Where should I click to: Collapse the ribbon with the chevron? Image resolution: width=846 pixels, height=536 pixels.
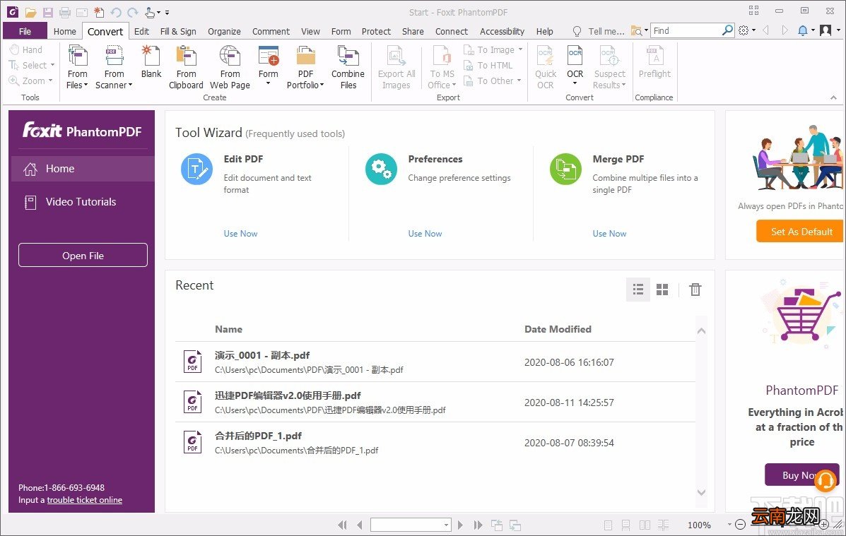pos(833,97)
